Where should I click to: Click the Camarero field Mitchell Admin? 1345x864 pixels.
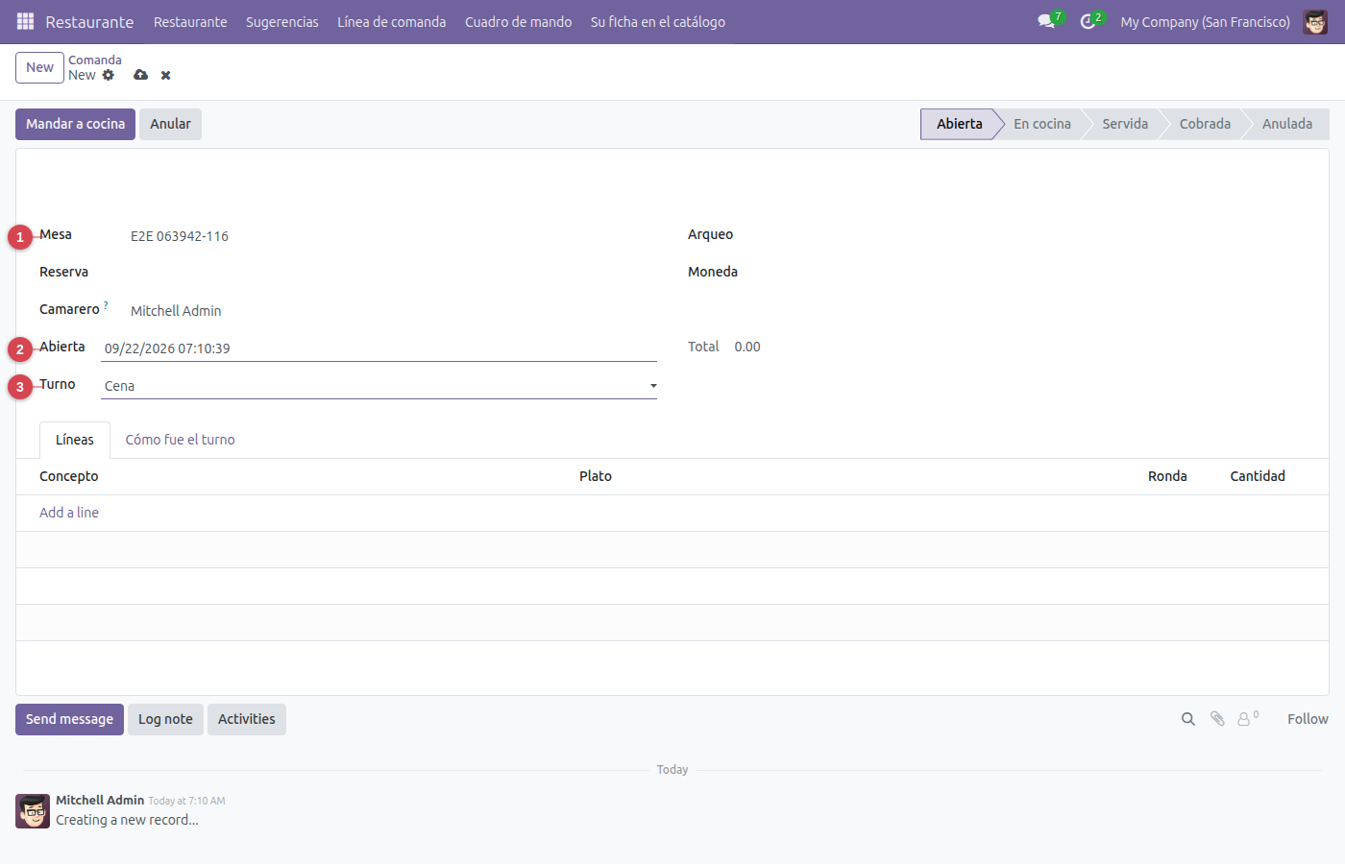176,311
